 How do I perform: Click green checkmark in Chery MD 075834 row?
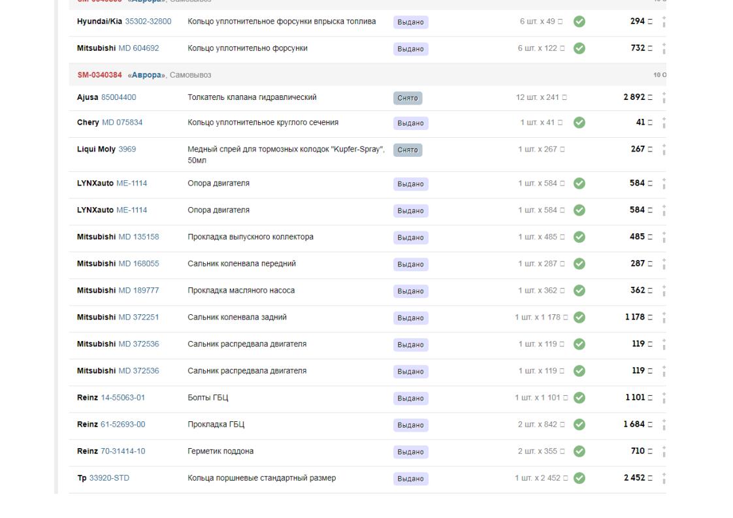click(579, 123)
